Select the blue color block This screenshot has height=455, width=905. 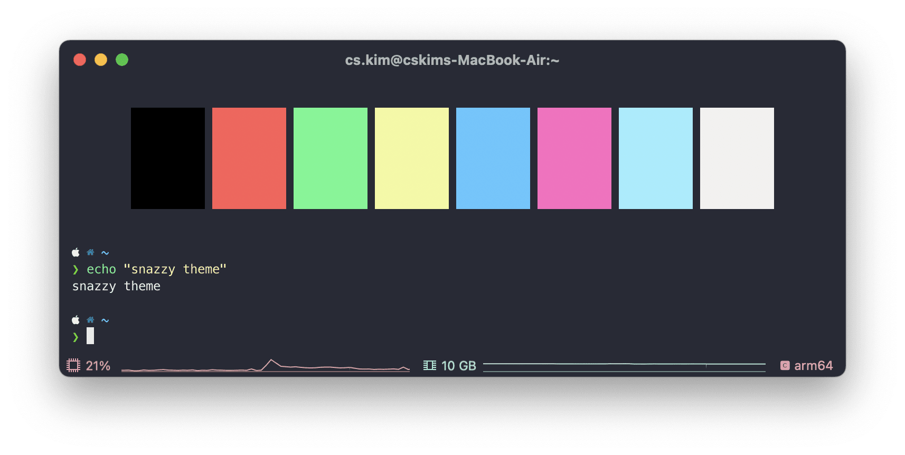[493, 158]
